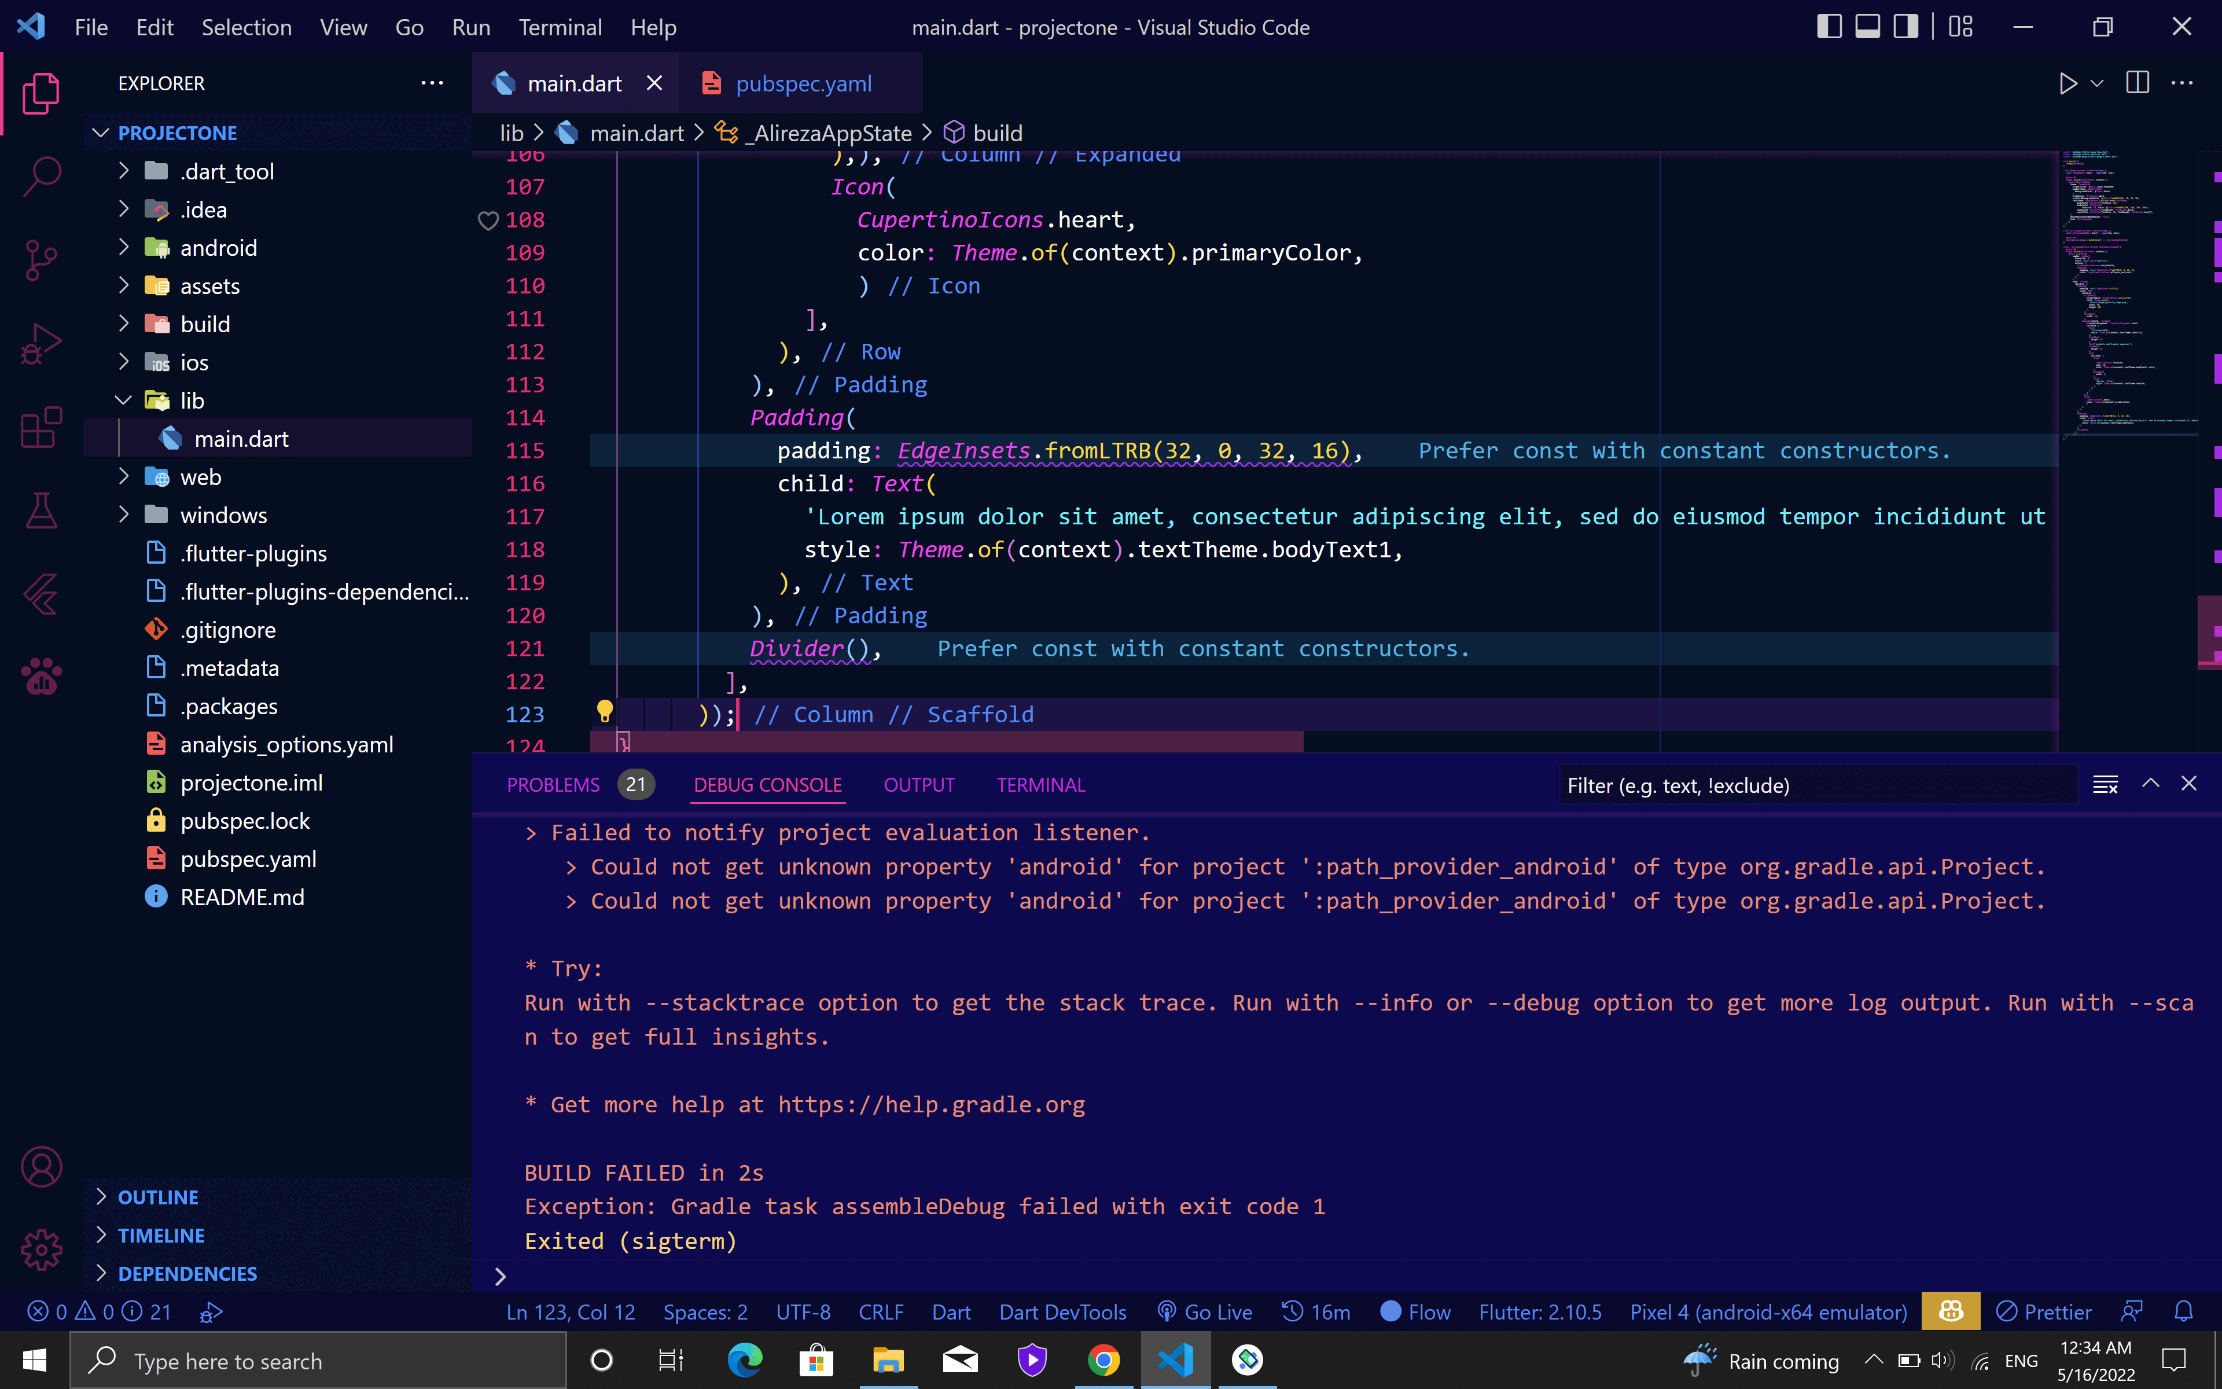Click the Windows search box

pyautogui.click(x=319, y=1361)
